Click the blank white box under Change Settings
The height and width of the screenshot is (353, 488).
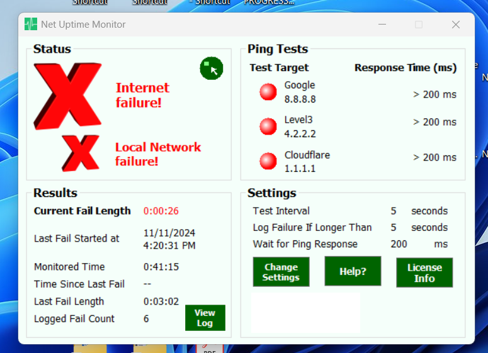point(305,313)
